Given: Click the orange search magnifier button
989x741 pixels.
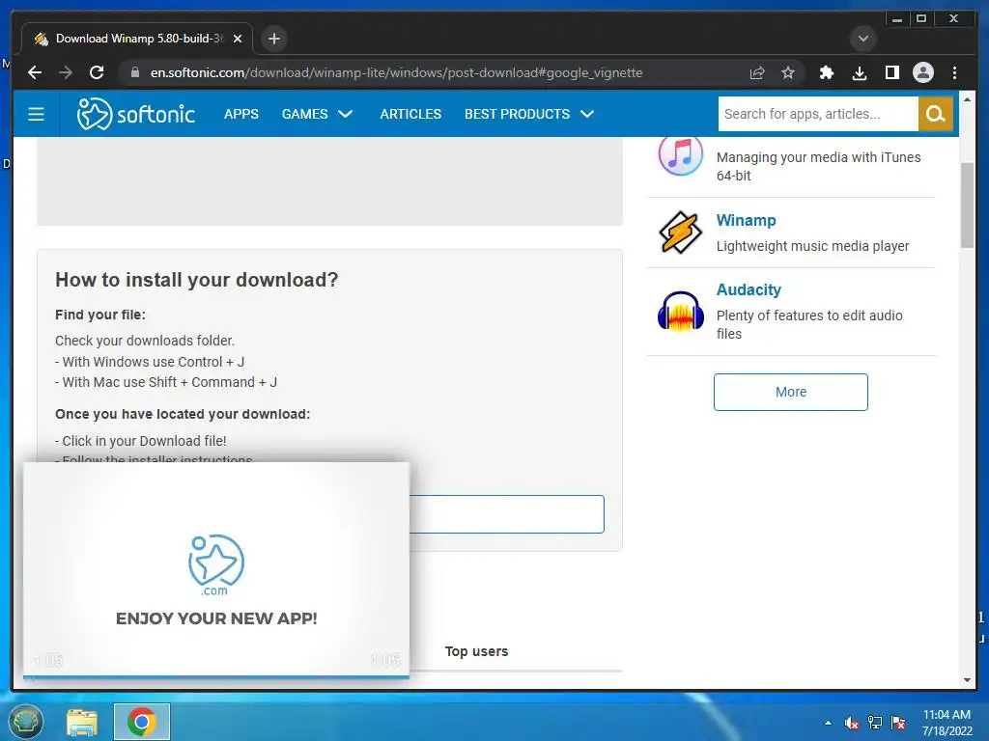Looking at the screenshot, I should pyautogui.click(x=935, y=114).
